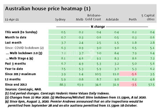Click the Melb lockdown 2.0 (3) label
This screenshot has width=160, height=111.
pyautogui.click(x=24, y=53)
